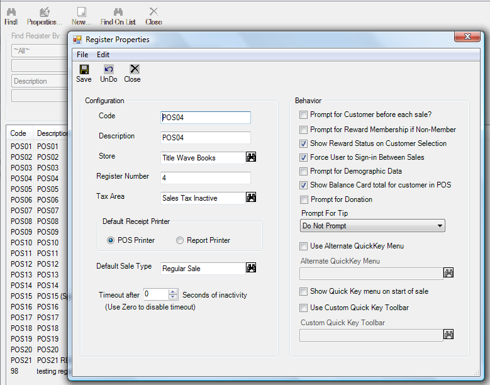
Task: Click the Find! icon in the background window
Action: (11, 12)
